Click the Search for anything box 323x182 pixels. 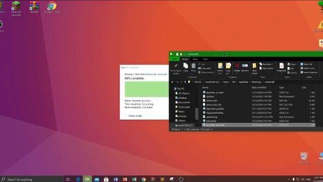coord(32,179)
